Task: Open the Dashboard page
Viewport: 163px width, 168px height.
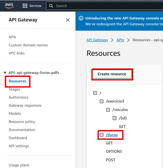Action: [18, 138]
